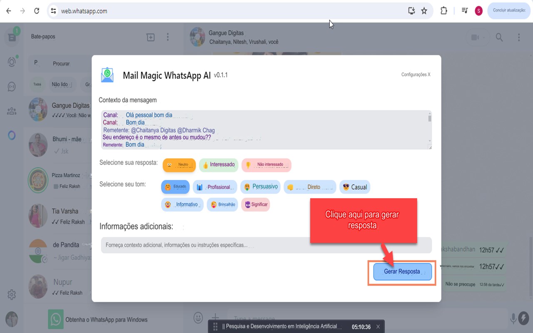The height and width of the screenshot is (333, 533).
Task: Choose the Persuasivo tone
Action: [x=260, y=187]
